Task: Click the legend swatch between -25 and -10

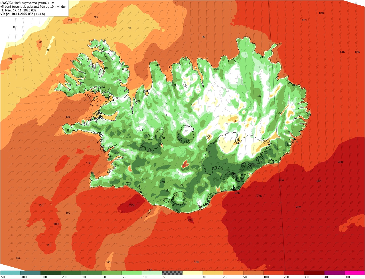Action: 132,273
